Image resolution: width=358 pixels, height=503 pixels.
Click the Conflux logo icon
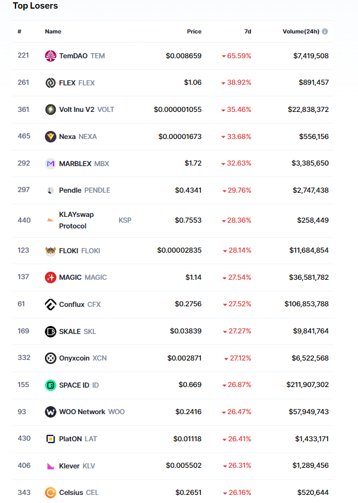point(51,305)
